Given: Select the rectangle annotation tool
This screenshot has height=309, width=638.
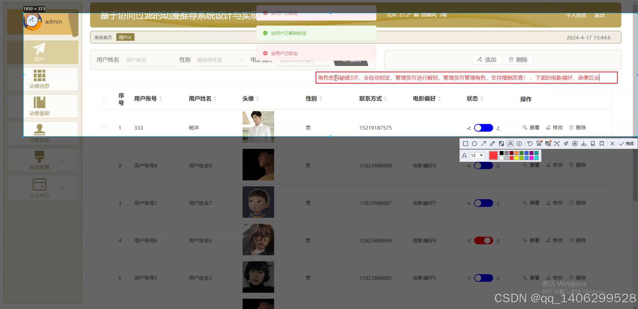Looking at the screenshot, I should (465, 143).
